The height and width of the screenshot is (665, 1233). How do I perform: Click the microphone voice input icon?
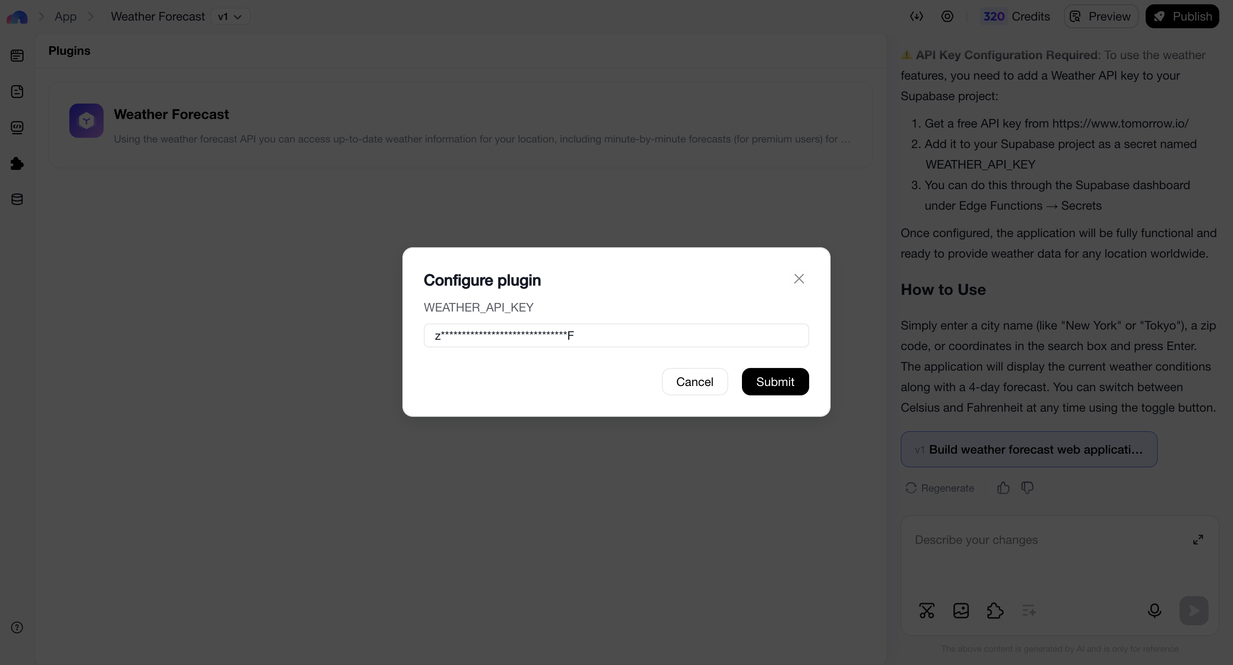point(1154,611)
